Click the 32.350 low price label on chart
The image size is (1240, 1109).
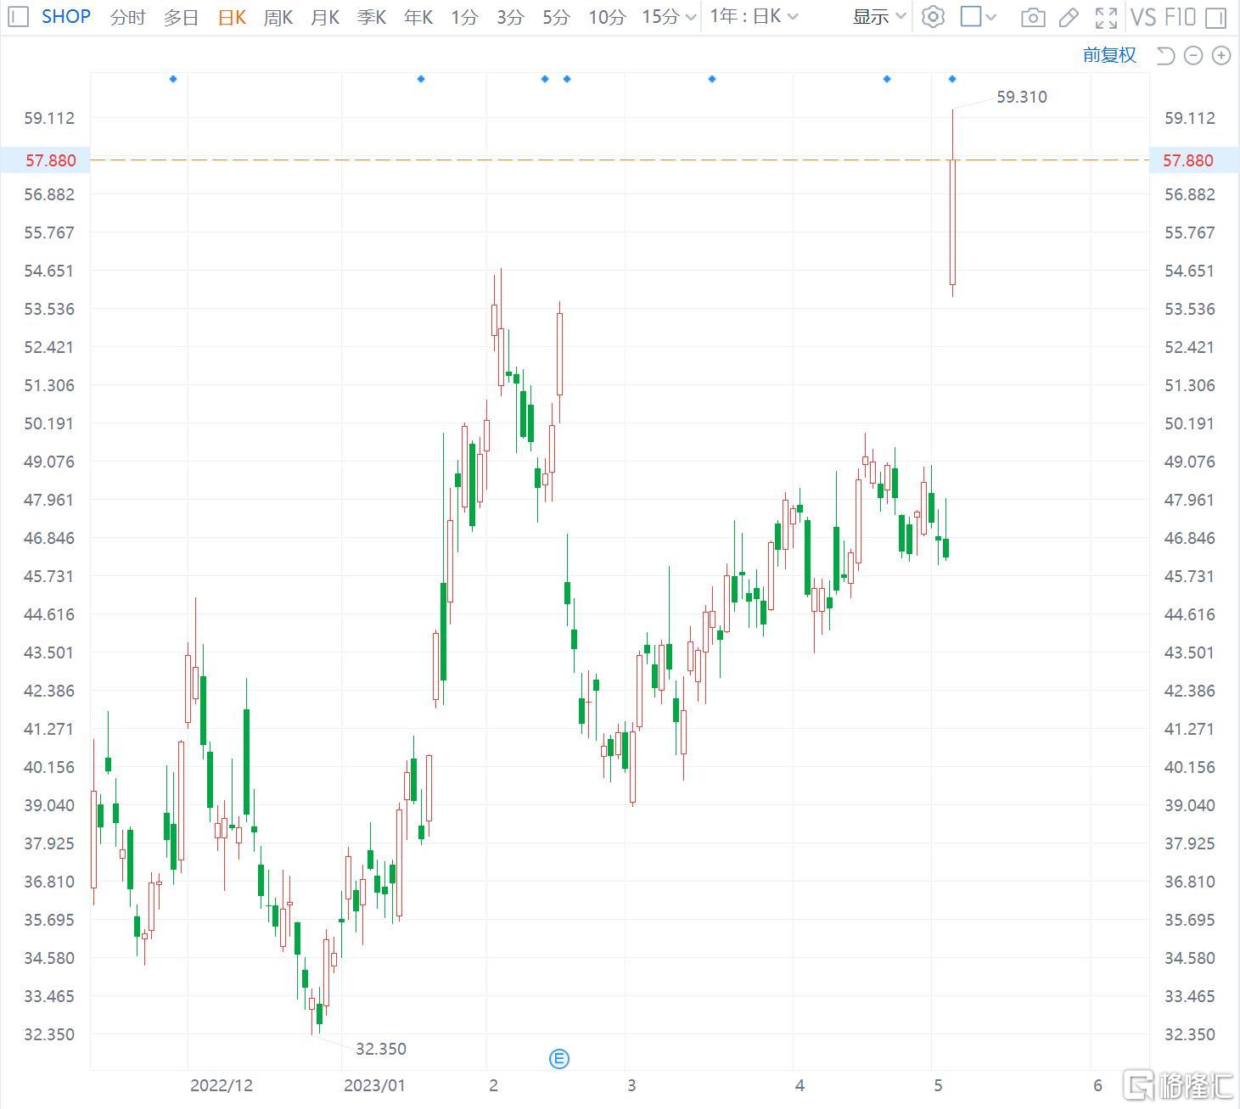point(381,1049)
